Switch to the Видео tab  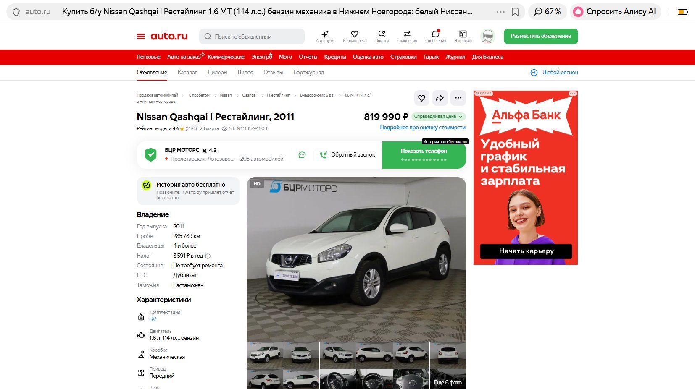245,73
